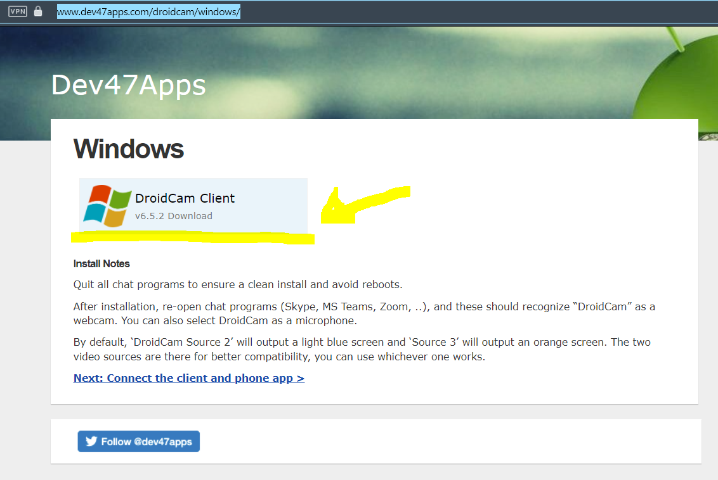Click the v6.5.2 Download text

point(174,216)
